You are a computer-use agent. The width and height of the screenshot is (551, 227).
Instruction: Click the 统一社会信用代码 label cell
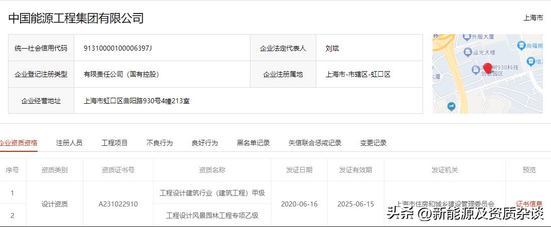click(41, 48)
